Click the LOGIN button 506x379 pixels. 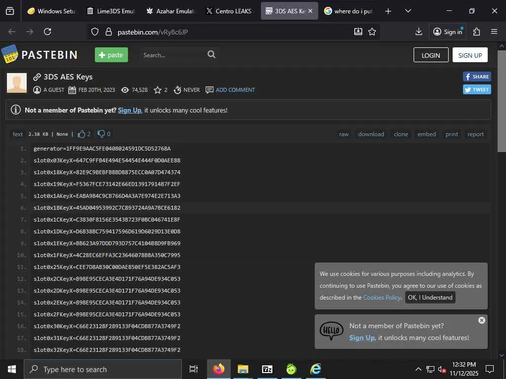click(431, 55)
